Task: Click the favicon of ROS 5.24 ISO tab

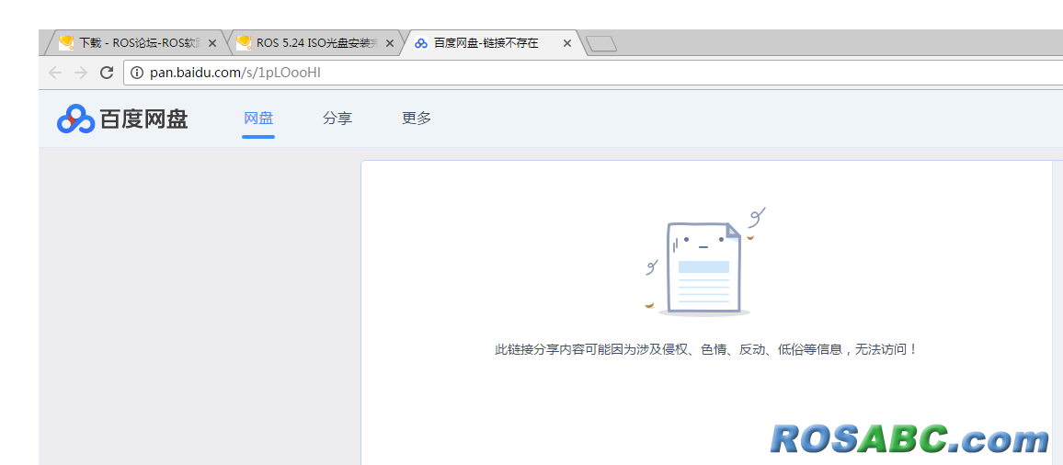Action: (244, 42)
